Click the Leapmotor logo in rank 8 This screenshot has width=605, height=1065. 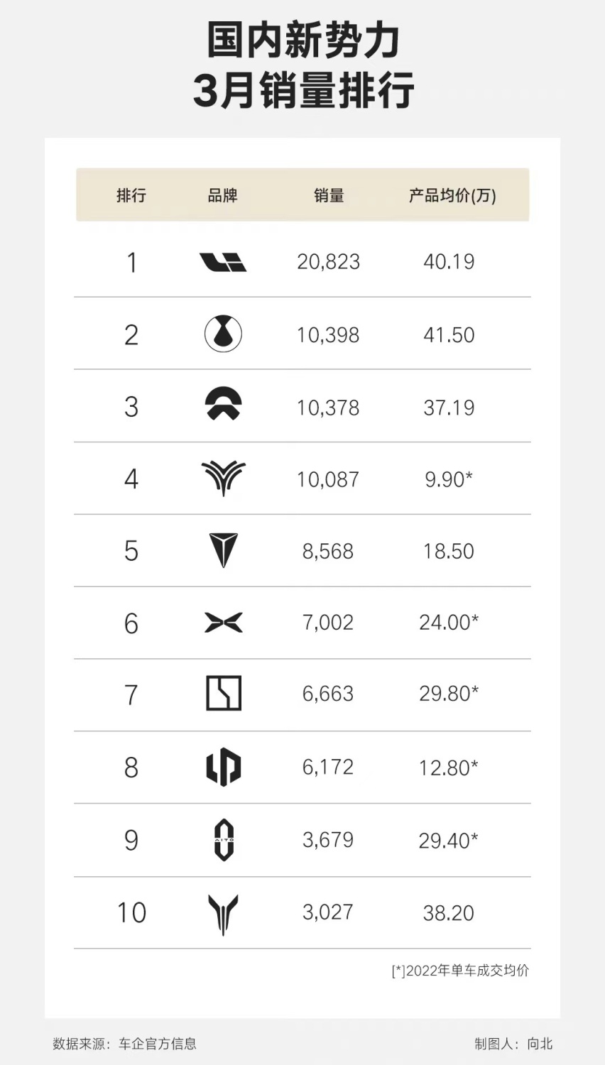click(224, 767)
